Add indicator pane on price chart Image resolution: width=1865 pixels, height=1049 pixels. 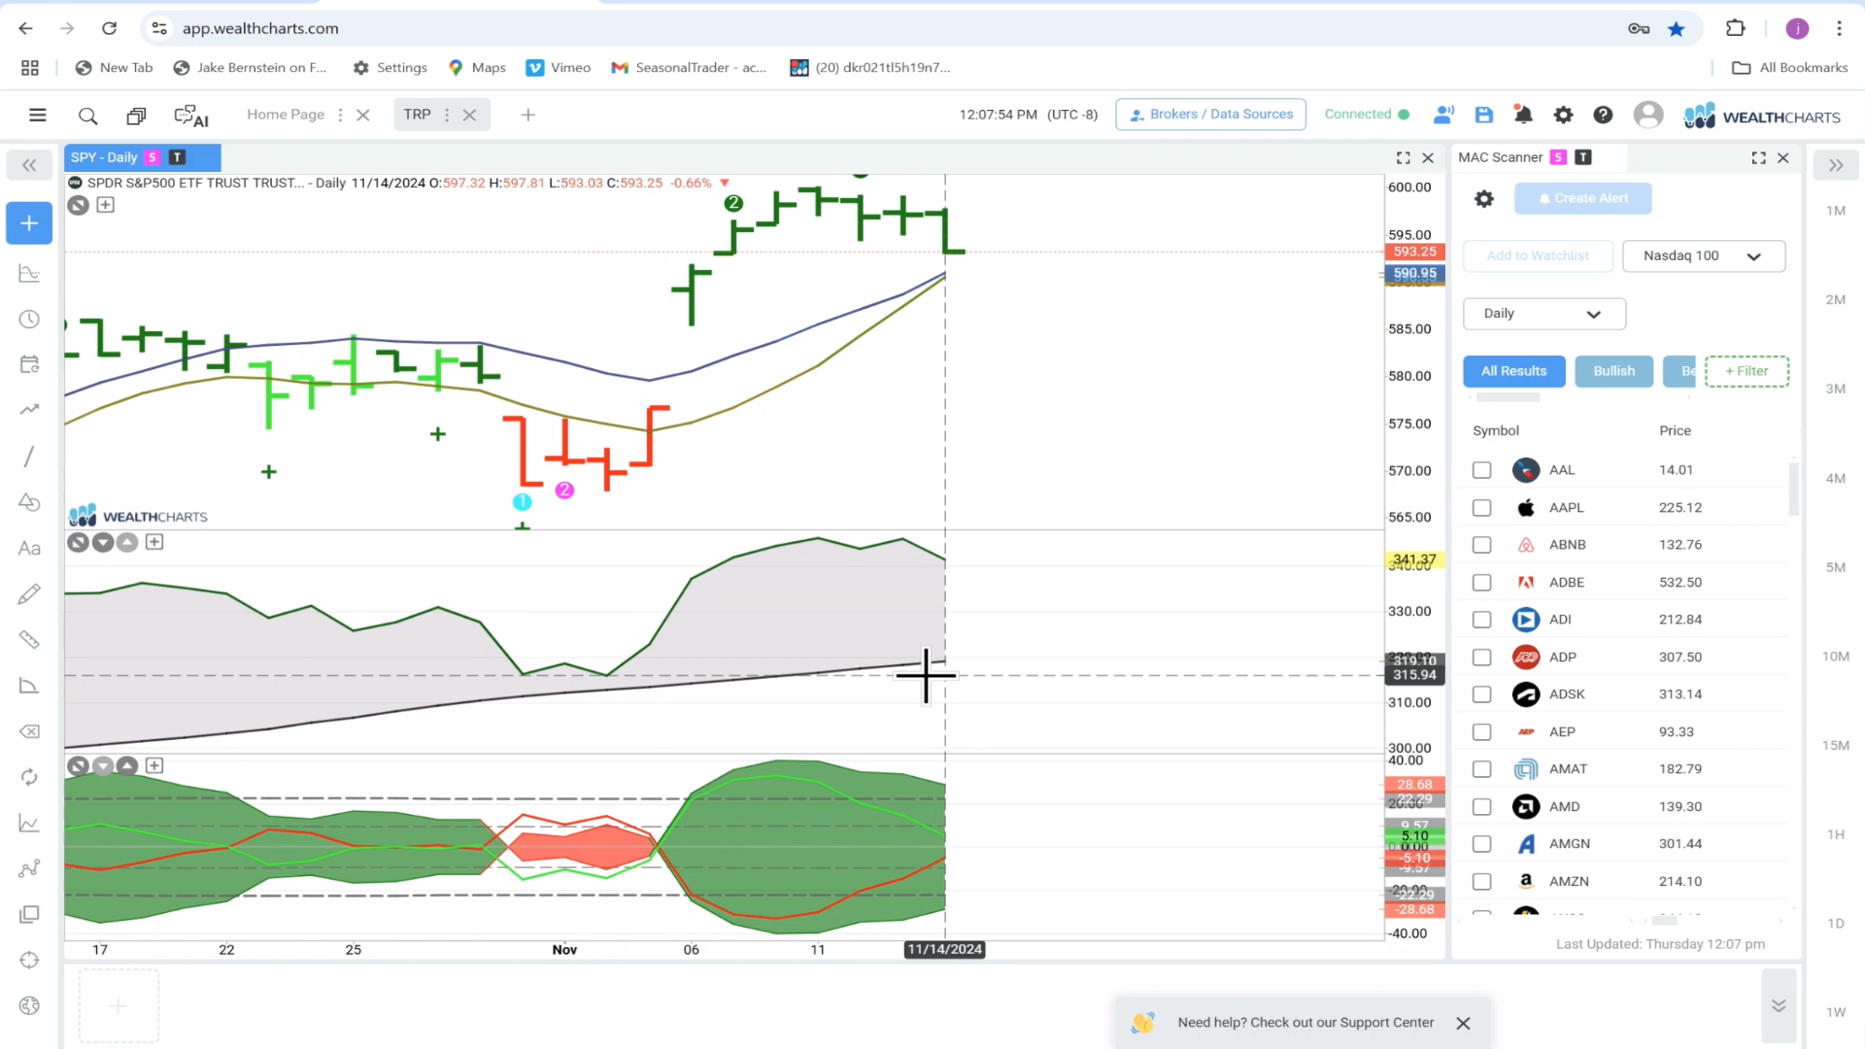(x=105, y=205)
